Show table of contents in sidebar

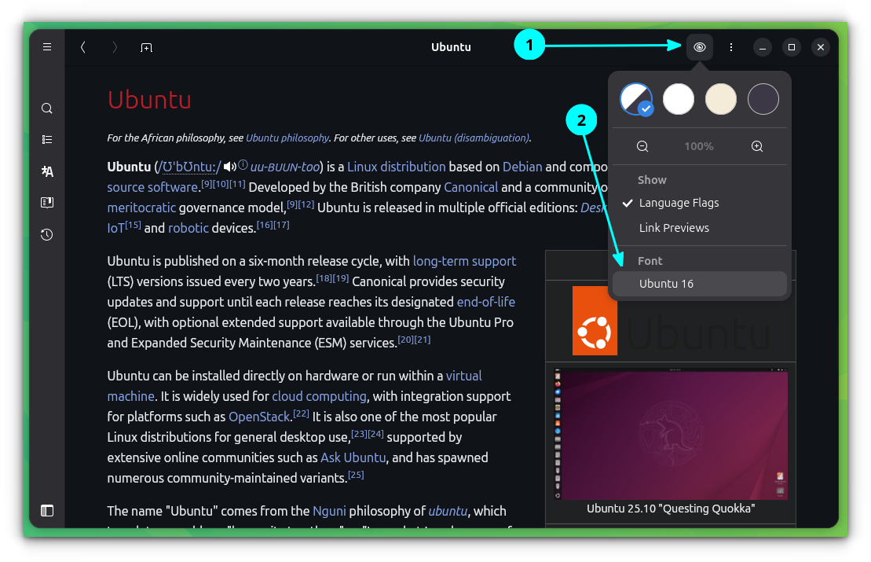coord(47,140)
